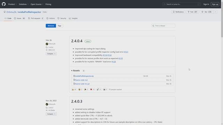223x125 pixels.
Task: Click the tag icon beside 2.4.0.4
Action: click(x=47, y=47)
